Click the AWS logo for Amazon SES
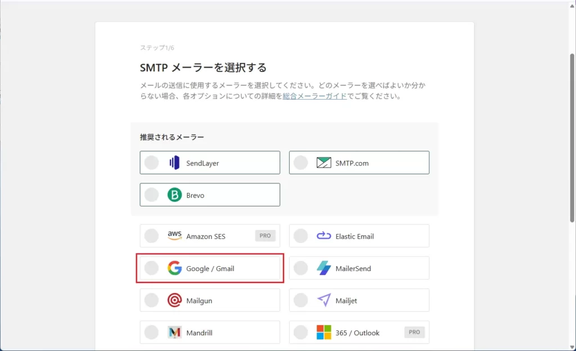Image resolution: width=576 pixels, height=351 pixels. 174,235
